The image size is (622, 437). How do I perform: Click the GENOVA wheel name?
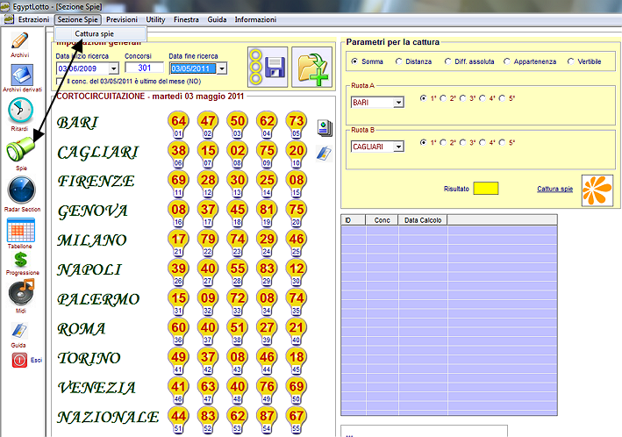pos(92,211)
